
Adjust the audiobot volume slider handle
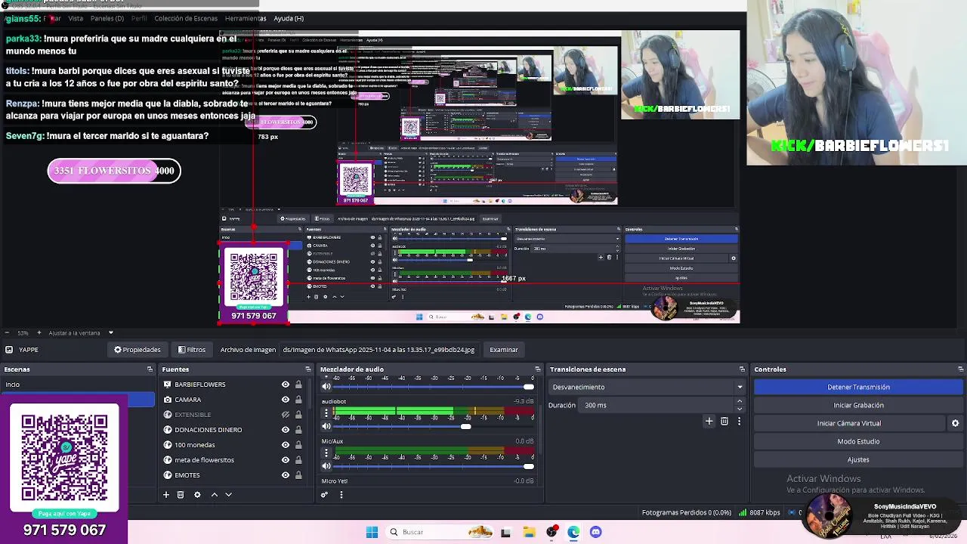click(x=466, y=426)
